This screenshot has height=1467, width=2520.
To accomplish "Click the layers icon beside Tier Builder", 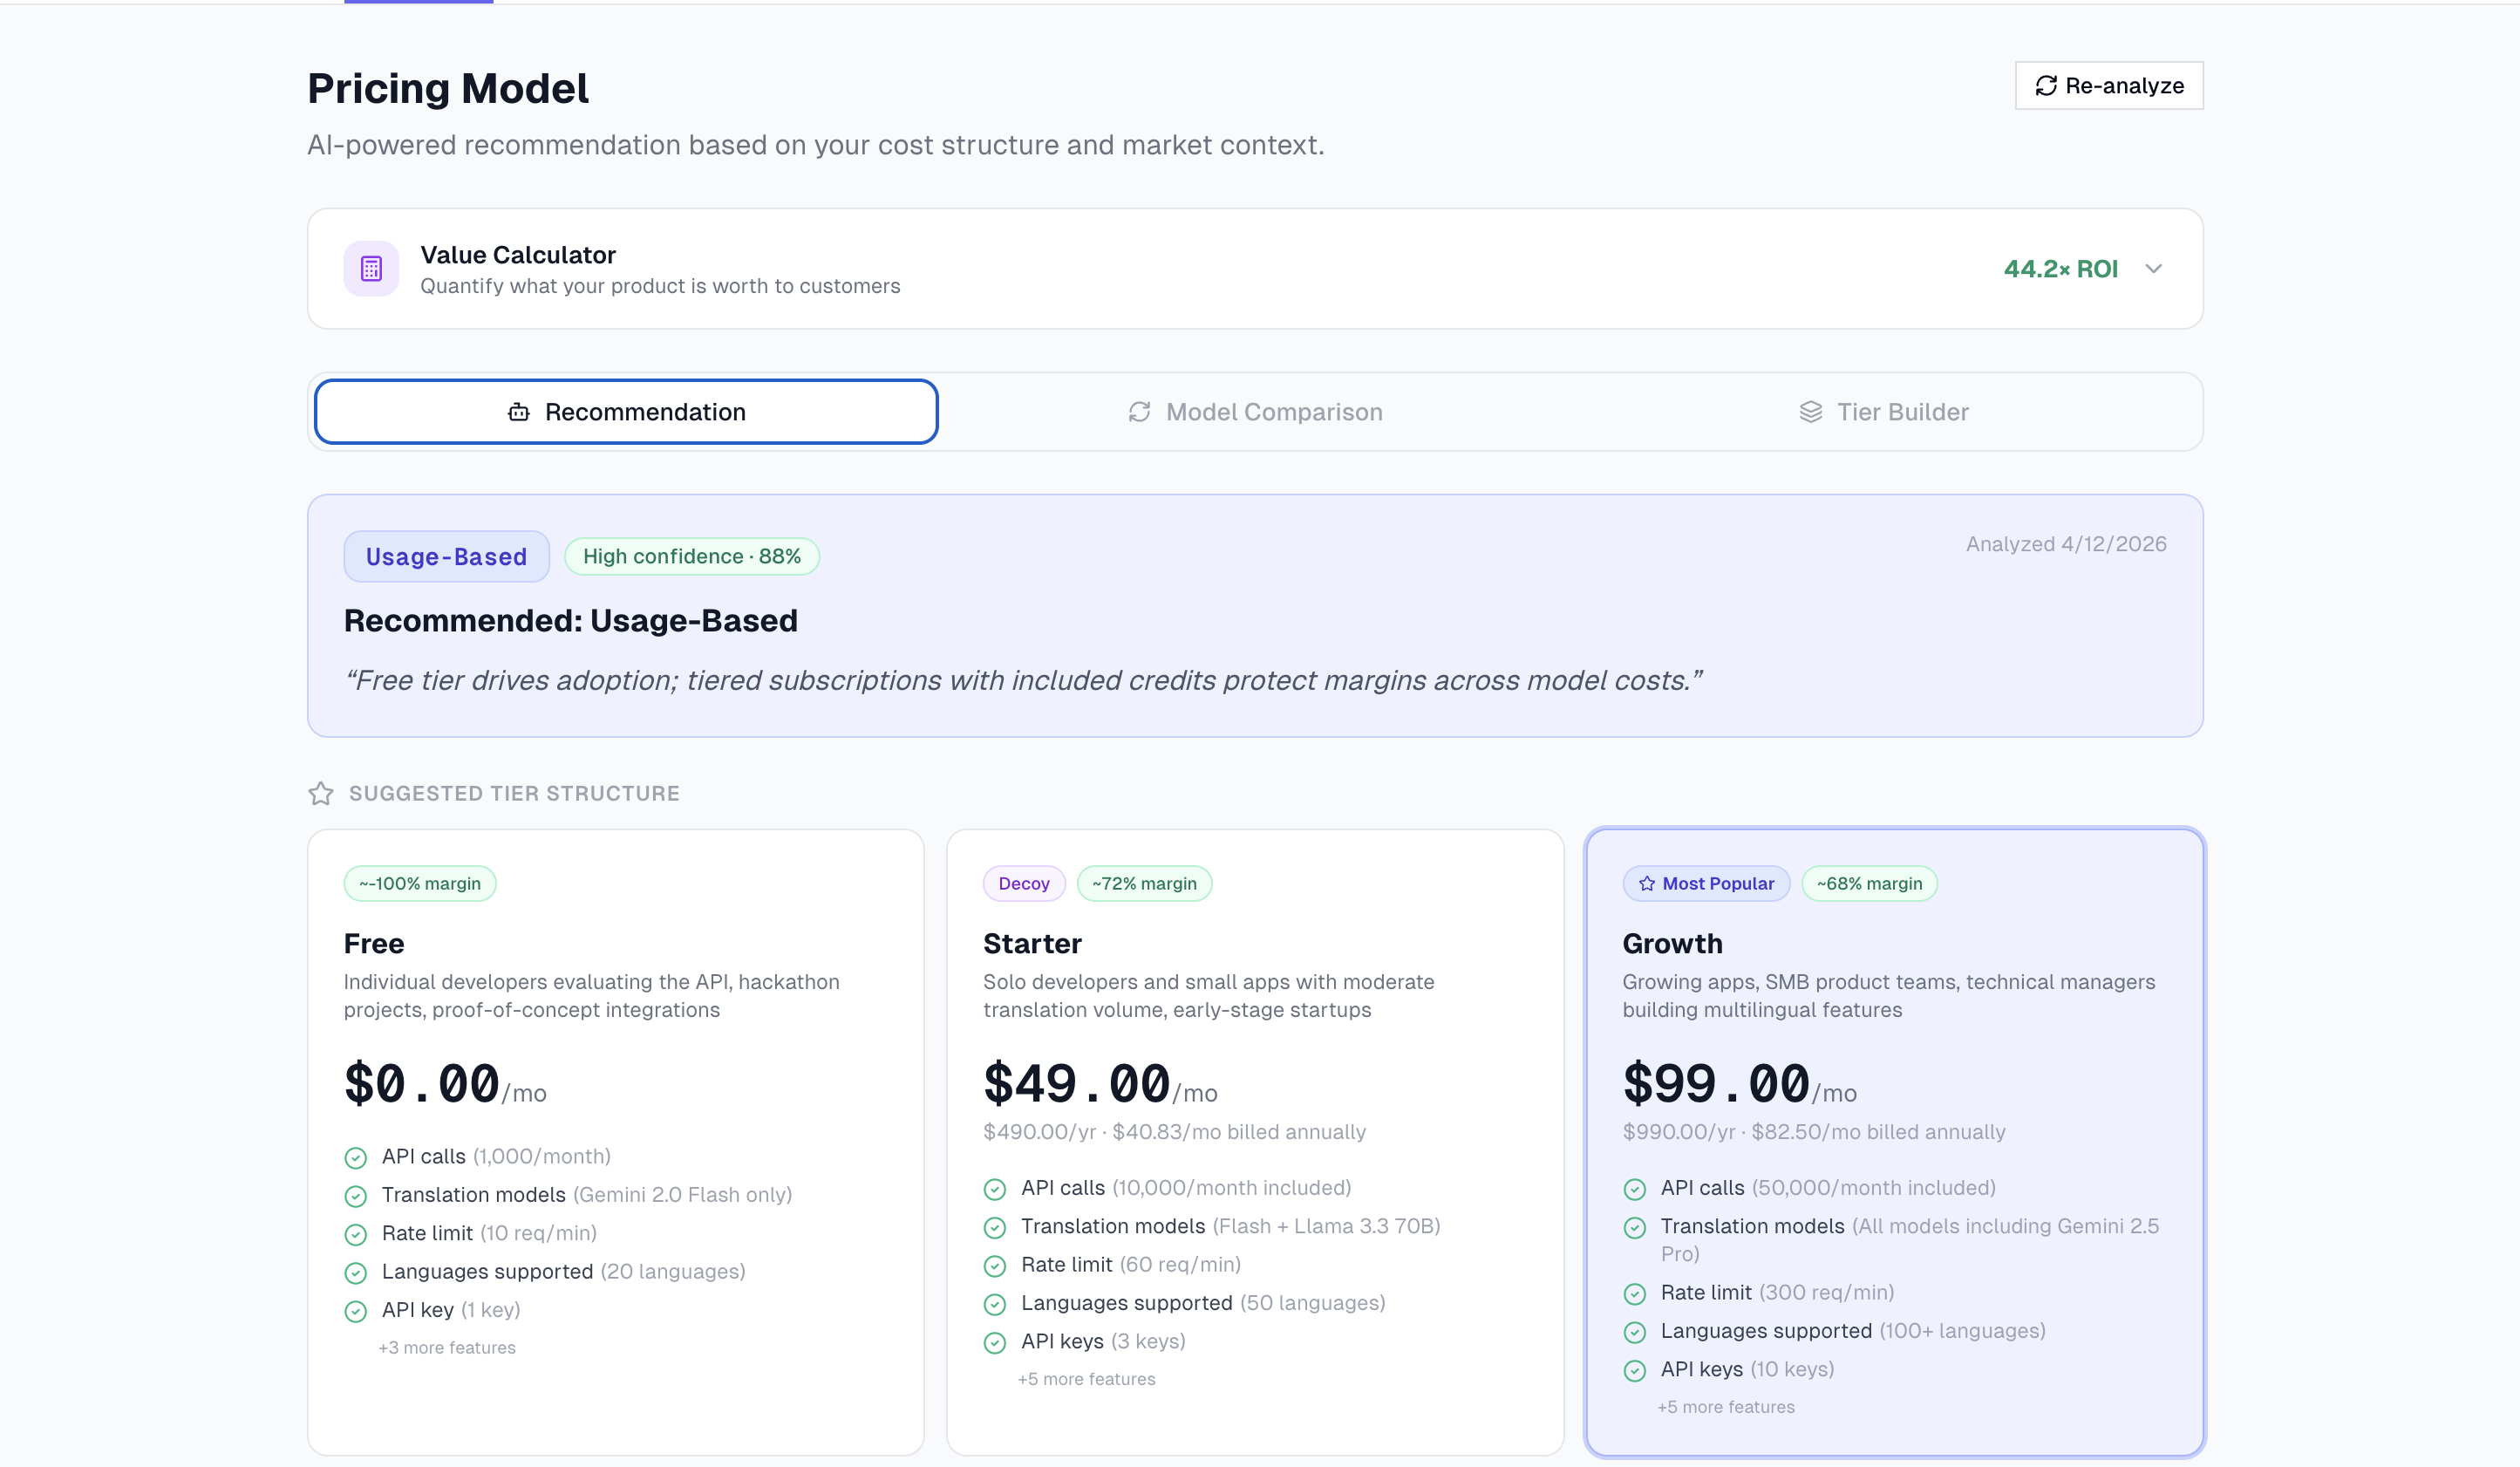I will (1810, 411).
